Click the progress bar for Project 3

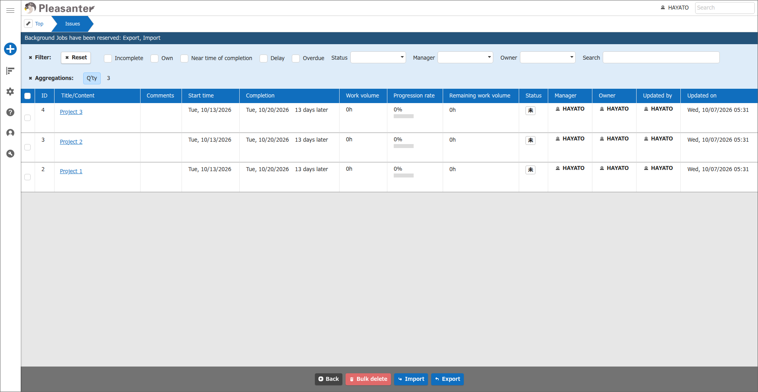click(404, 117)
